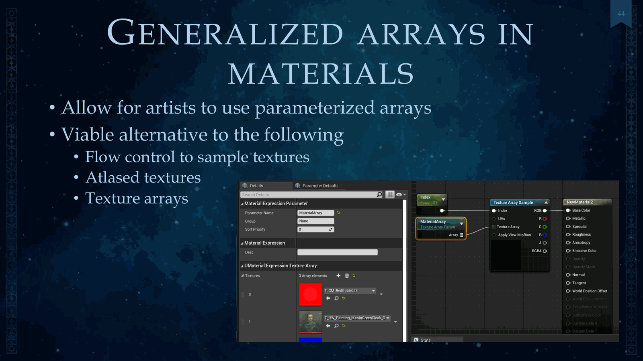Collapse the Material Expression section
Screen dimensions: 643x361
242,243
